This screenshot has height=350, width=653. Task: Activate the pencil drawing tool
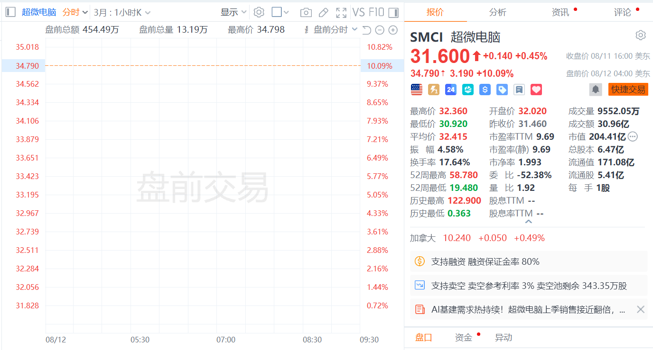[323, 12]
